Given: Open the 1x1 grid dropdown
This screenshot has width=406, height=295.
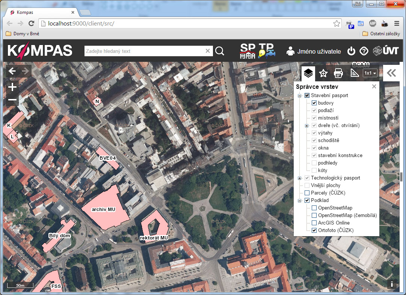Looking at the screenshot, I should tap(370, 73).
